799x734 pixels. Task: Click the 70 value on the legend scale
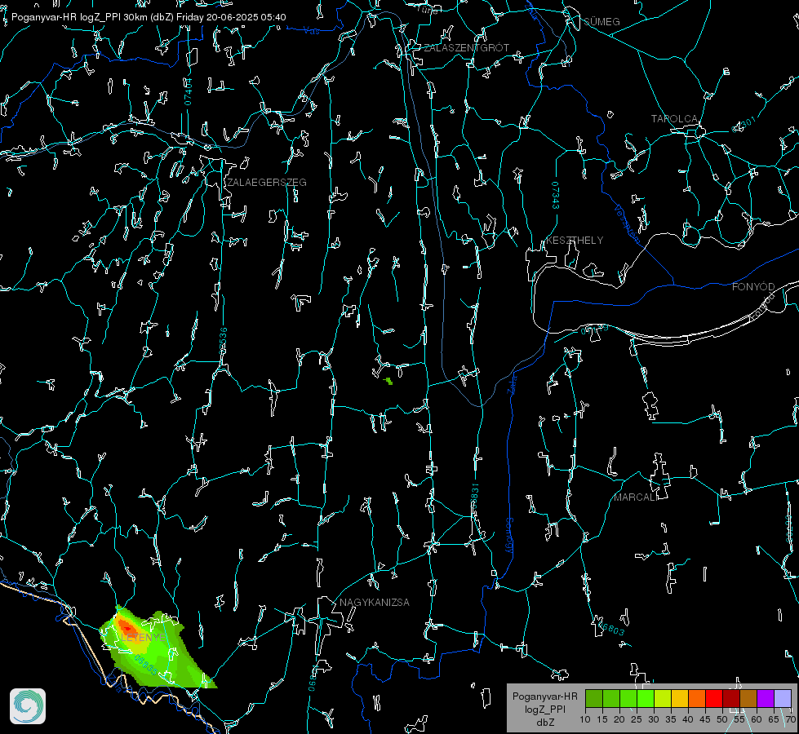(x=790, y=720)
